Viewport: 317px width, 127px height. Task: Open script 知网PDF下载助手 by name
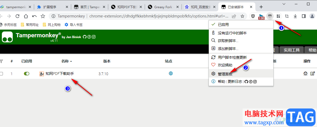(x=60, y=74)
